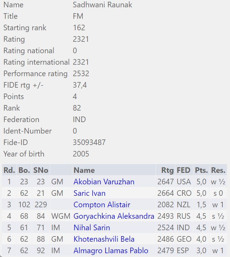Viewport: 230px width, 257px height.
Task: Click the Fide-ID value 35093487
Action: (89, 142)
